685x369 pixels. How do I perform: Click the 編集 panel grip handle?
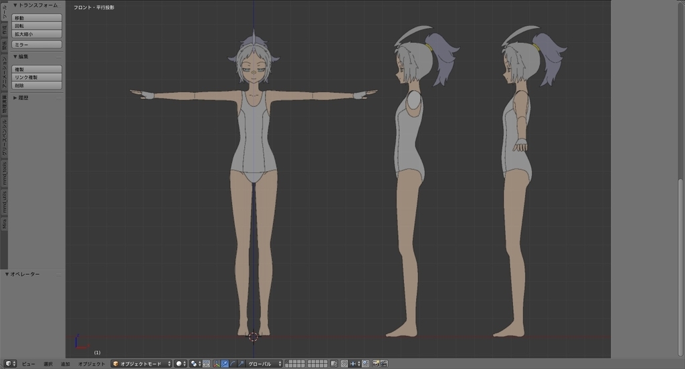click(59, 57)
